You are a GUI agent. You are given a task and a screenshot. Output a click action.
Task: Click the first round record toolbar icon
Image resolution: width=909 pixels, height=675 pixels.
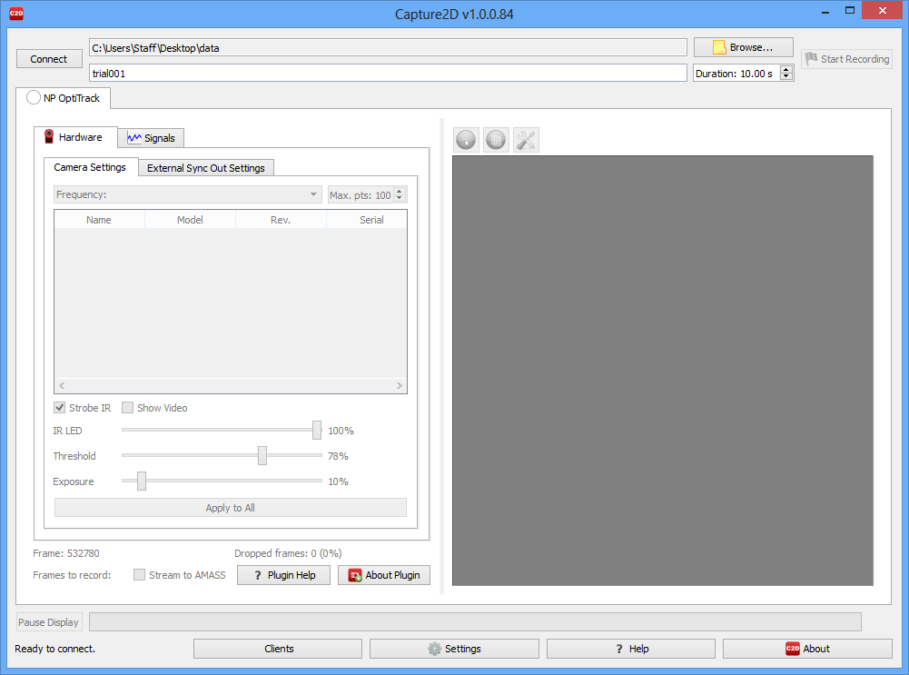(x=466, y=140)
